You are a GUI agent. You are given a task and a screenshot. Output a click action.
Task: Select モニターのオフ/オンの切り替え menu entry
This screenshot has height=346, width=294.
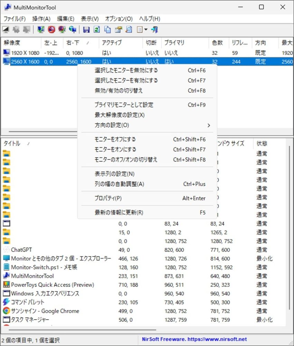pyautogui.click(x=147, y=160)
